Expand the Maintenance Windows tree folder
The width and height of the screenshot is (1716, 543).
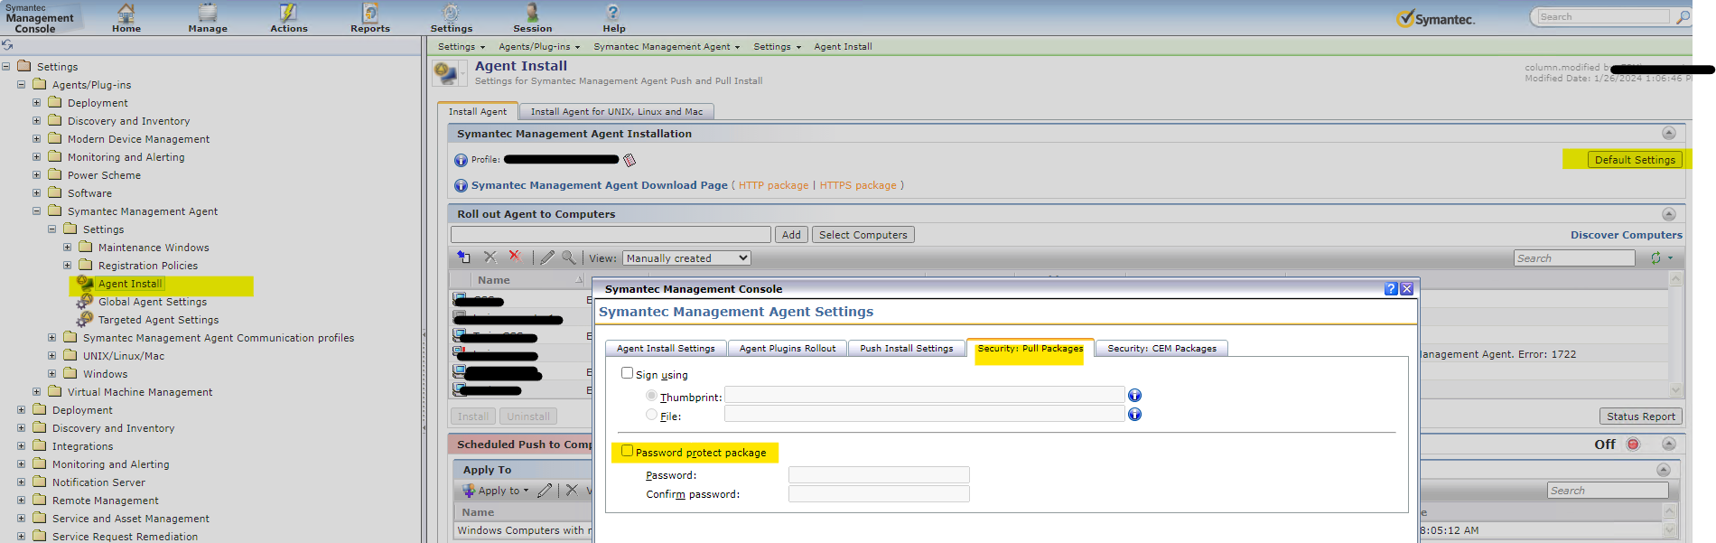(x=68, y=248)
